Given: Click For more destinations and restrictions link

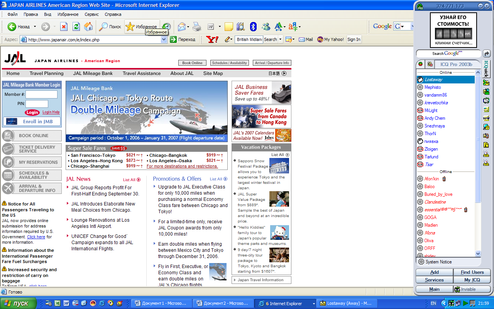Looking at the screenshot, I should click(182, 166).
